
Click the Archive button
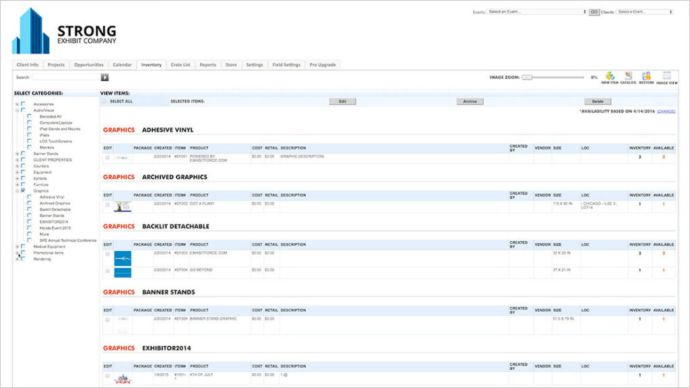click(470, 101)
